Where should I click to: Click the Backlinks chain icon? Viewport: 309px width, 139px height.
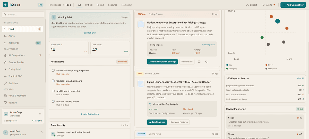point(5,83)
